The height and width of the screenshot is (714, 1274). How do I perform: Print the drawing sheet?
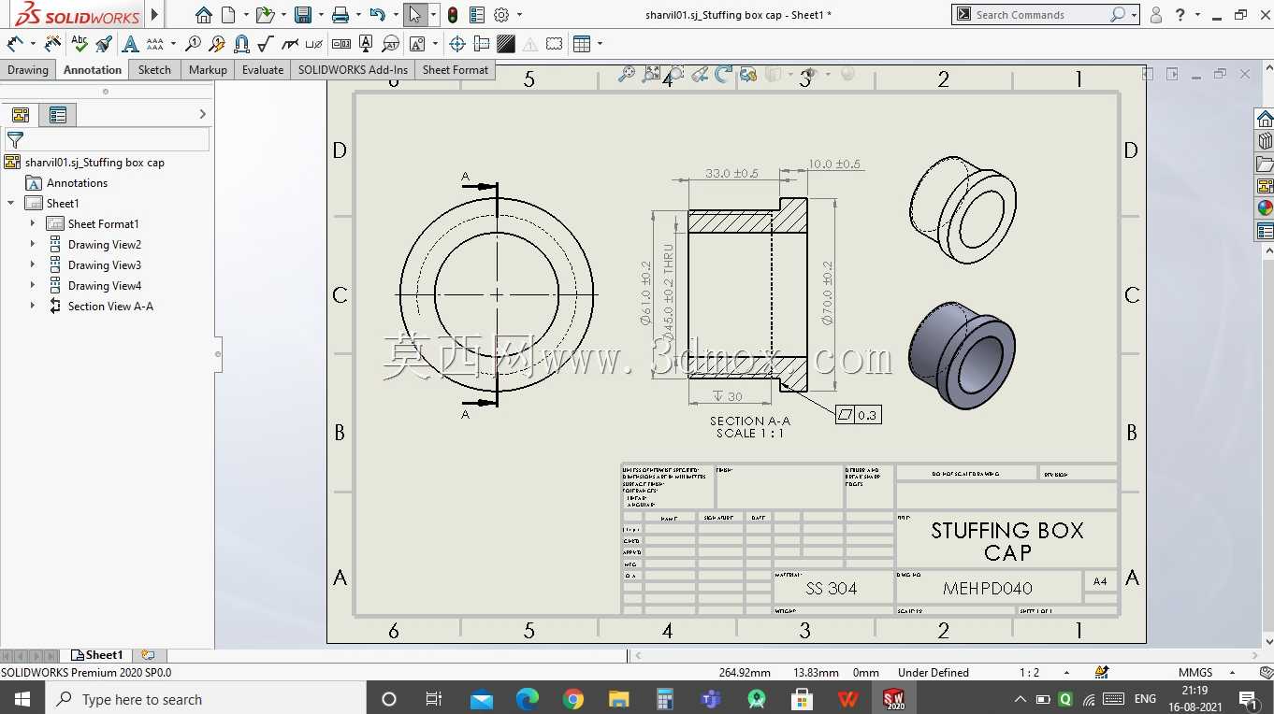340,15
